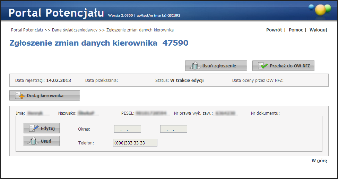The image size is (338, 179).
Task: Click the bin icon on the manager's Usuń button
Action: pyautogui.click(x=34, y=141)
